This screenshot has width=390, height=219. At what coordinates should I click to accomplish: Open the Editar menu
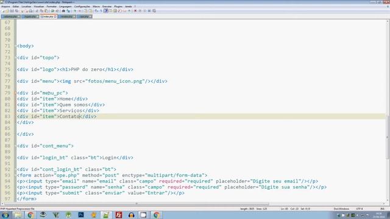16,7
